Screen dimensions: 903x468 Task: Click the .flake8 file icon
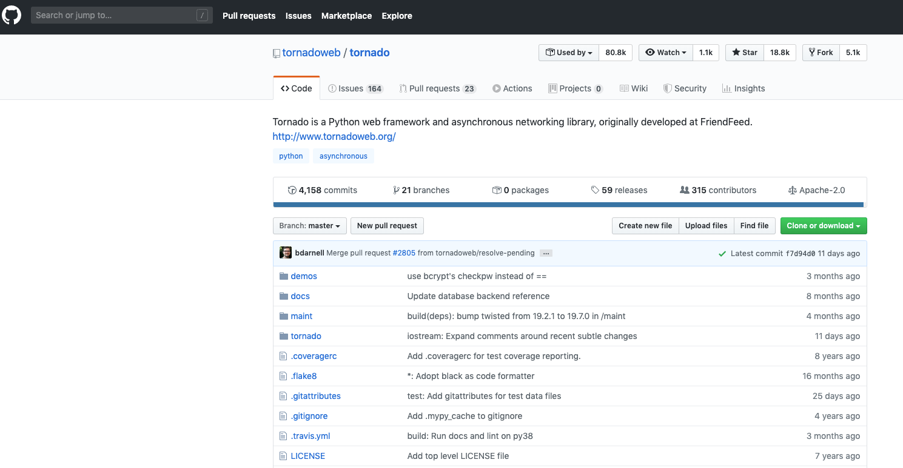tap(283, 376)
